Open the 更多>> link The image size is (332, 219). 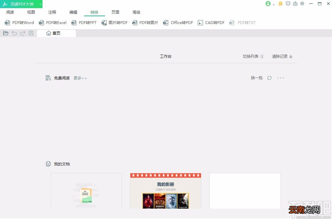[80, 78]
